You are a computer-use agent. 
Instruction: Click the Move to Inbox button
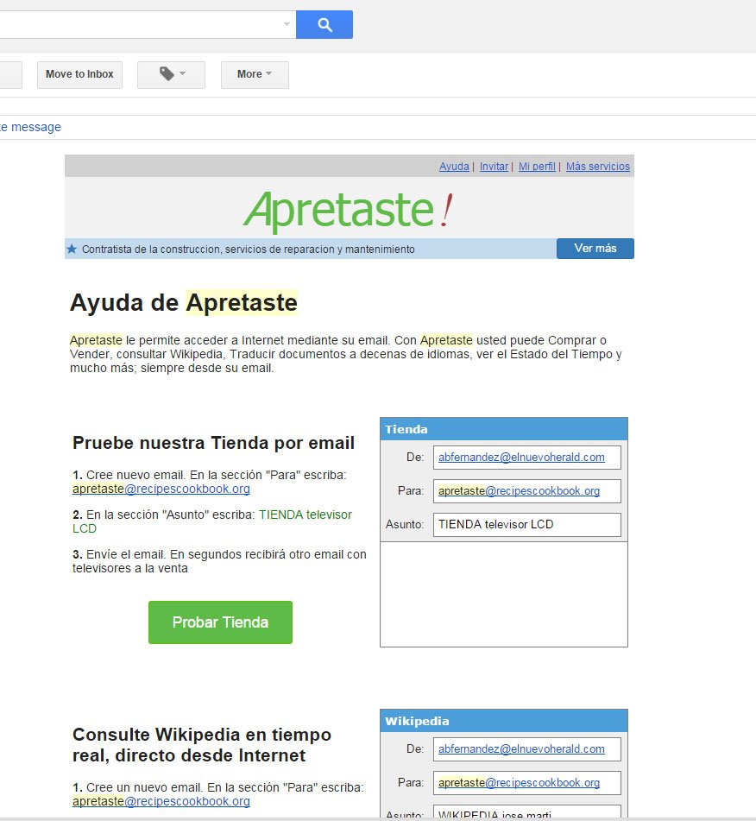click(x=79, y=74)
